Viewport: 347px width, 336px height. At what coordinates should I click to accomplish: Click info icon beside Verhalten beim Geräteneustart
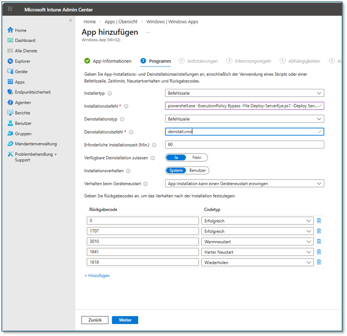[146, 184]
